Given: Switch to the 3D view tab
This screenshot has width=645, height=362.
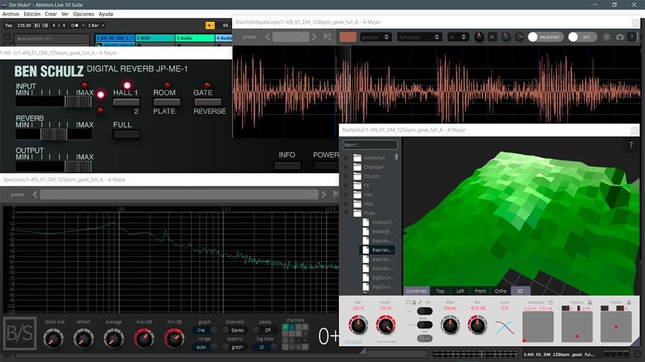Looking at the screenshot, I should point(520,291).
